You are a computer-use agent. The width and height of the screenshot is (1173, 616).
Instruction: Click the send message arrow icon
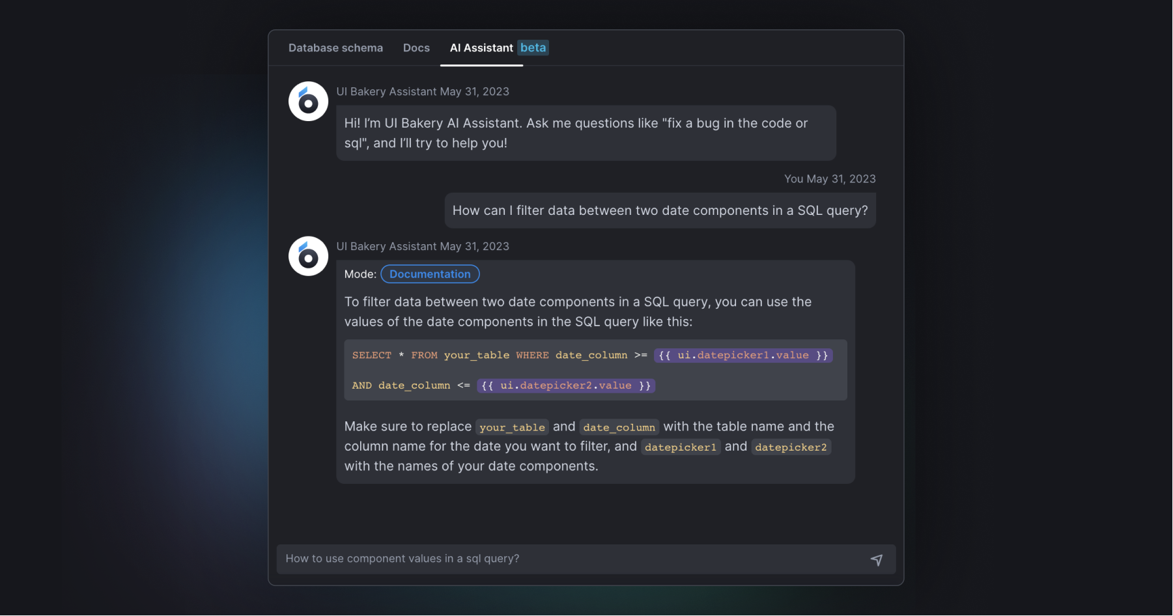click(x=877, y=560)
